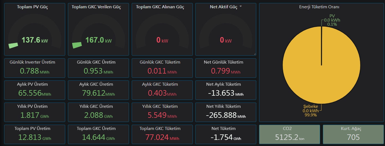The width and height of the screenshot is (385, 146).
Task: Click the Enerji Tüketim Oranı panel title
Action: point(321,7)
